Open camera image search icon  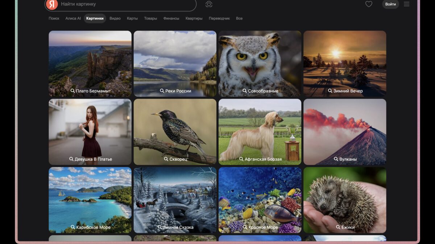pyautogui.click(x=209, y=4)
